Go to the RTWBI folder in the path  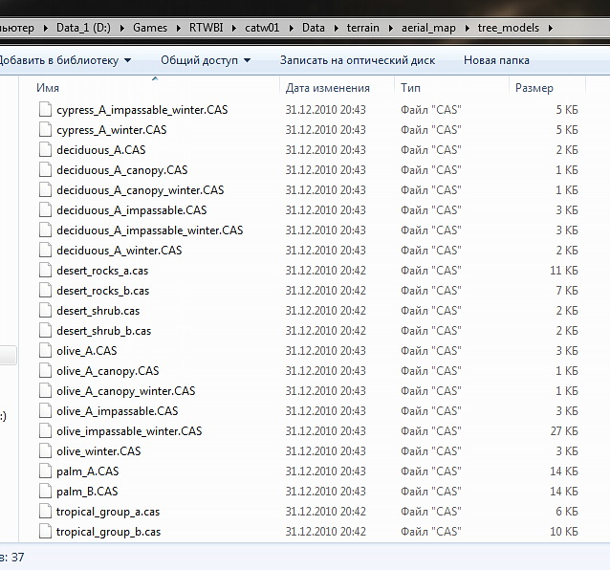(207, 28)
